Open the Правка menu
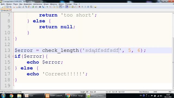This screenshot has height=98, width=174. tap(9, 4)
